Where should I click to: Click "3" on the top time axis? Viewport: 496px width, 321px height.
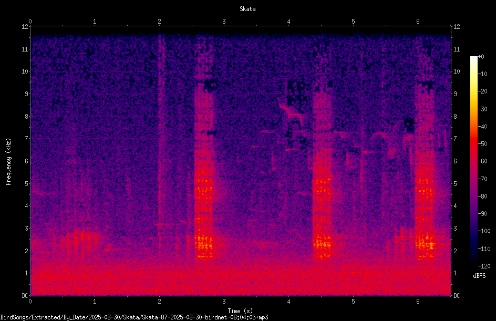224,22
